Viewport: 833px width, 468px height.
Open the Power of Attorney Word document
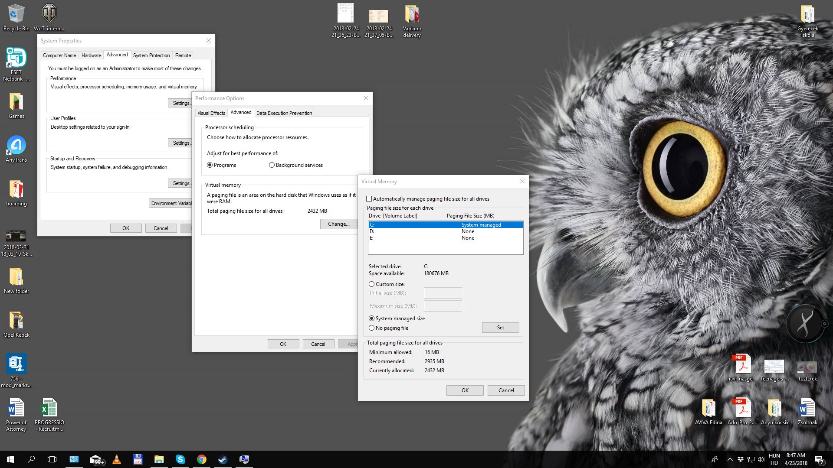pyautogui.click(x=16, y=415)
